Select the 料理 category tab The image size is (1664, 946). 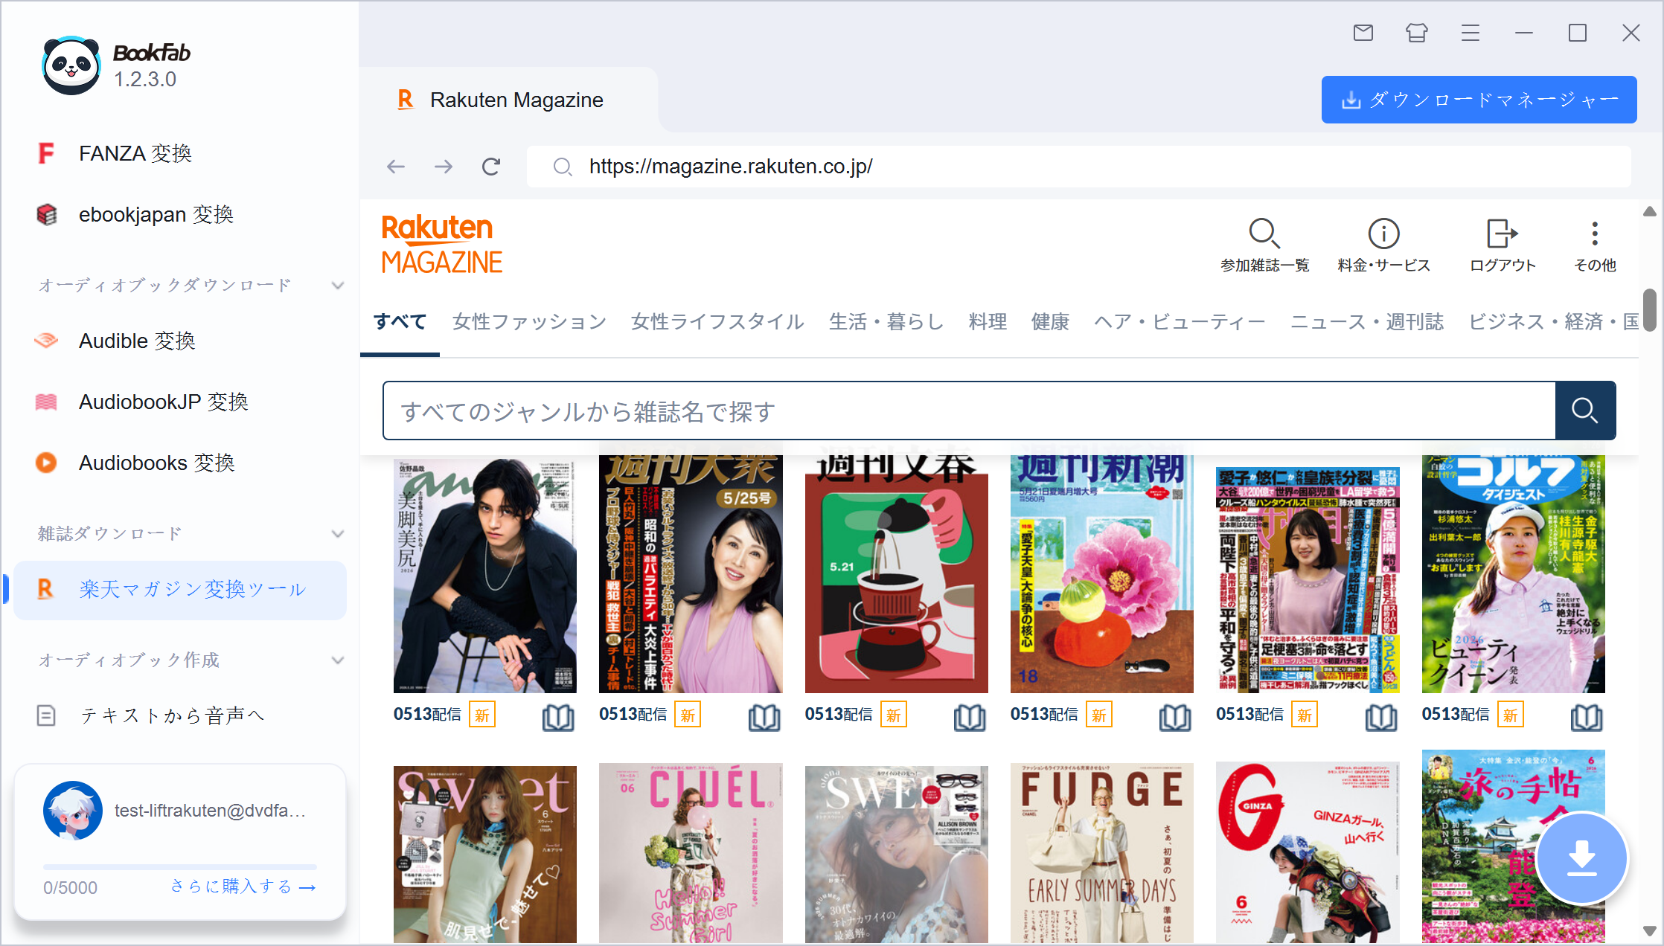click(x=988, y=322)
